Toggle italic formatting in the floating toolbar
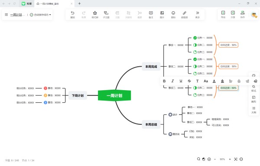This screenshot has height=166, width=260. (x=172, y=81)
